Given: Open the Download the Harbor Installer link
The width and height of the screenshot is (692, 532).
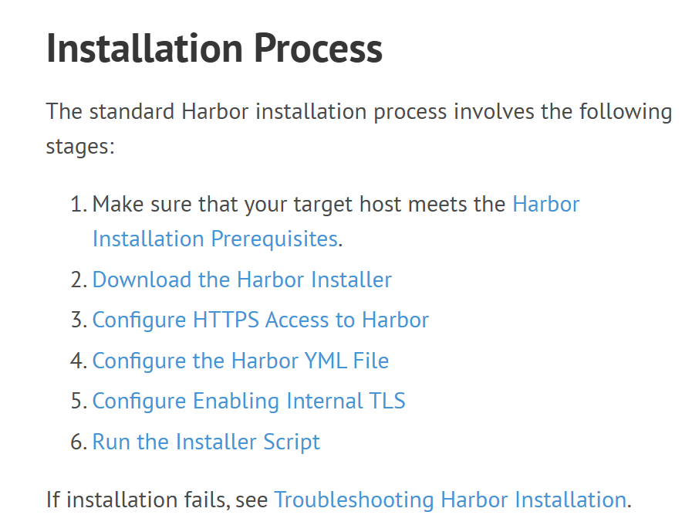Looking at the screenshot, I should pos(241,280).
